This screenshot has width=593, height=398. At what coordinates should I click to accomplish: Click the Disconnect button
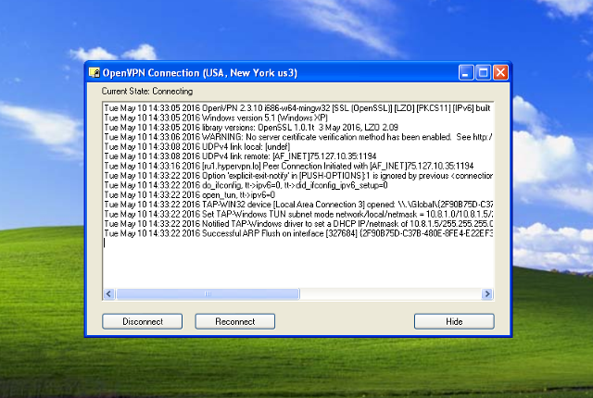click(x=142, y=321)
